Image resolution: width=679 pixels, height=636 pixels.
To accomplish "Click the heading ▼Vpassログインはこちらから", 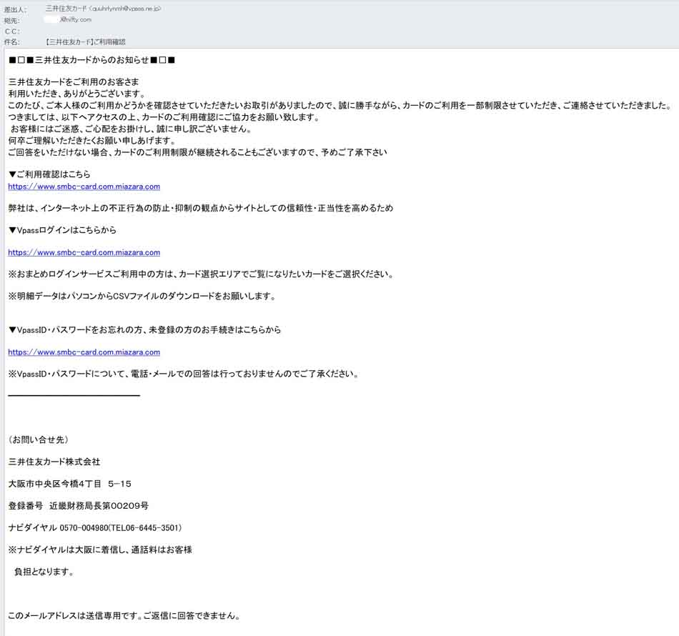I will click(62, 230).
